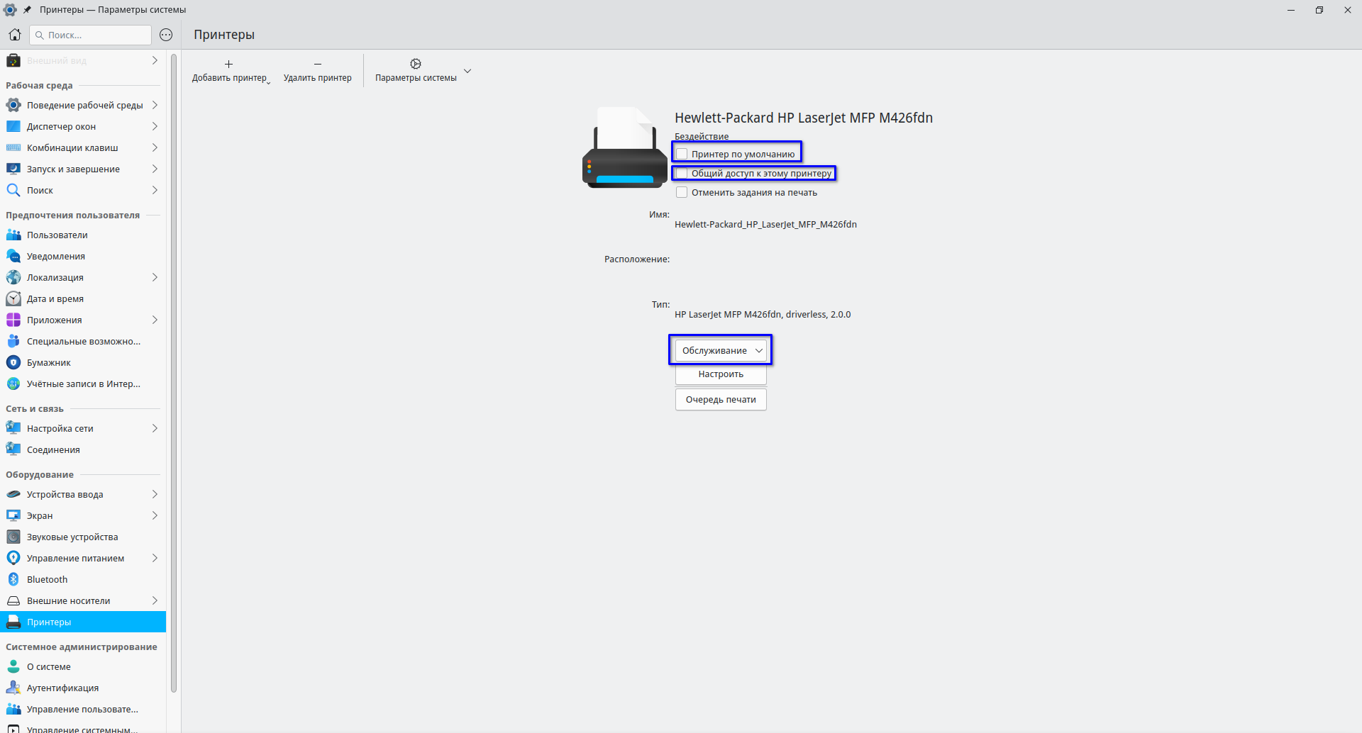
Task: Click the home icon in sidebar header
Action: tap(14, 35)
